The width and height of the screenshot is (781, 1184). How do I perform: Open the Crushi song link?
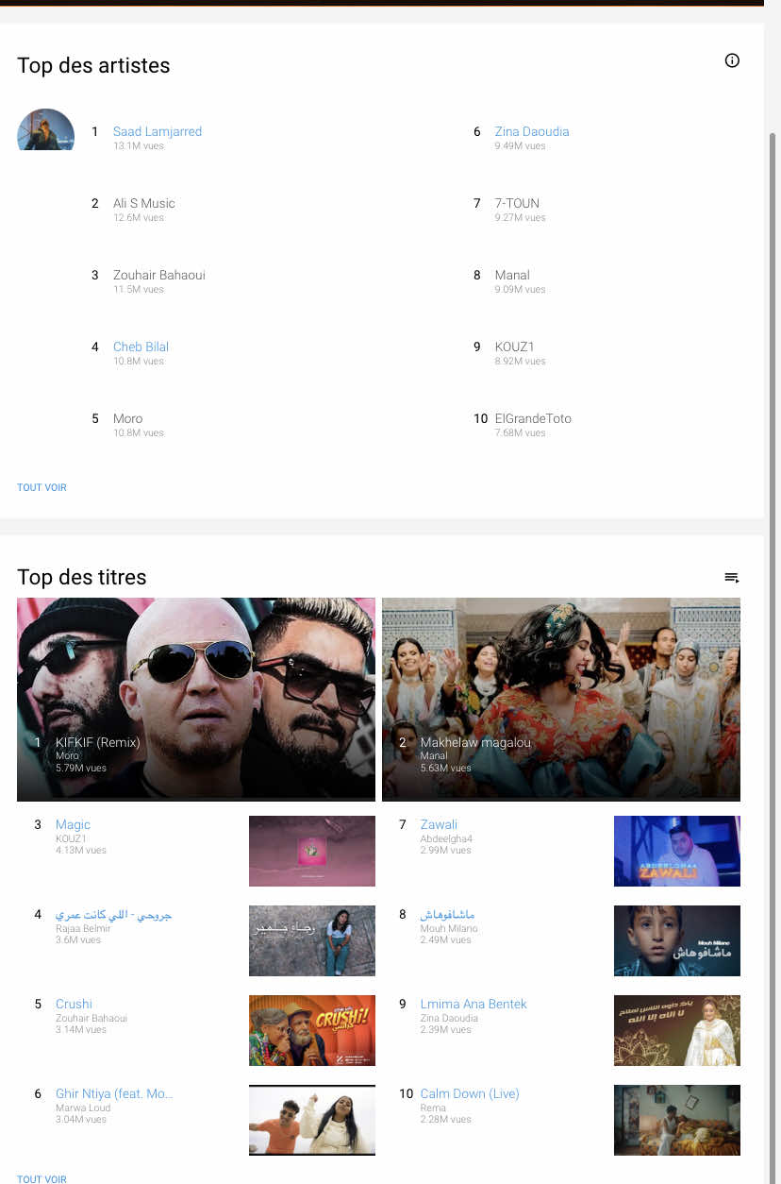pos(74,1004)
